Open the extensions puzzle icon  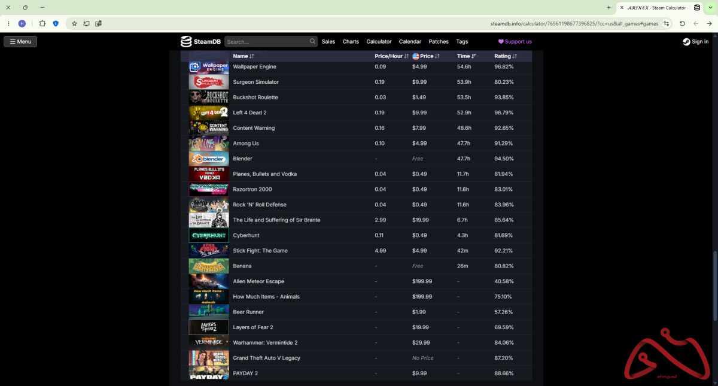tap(42, 23)
